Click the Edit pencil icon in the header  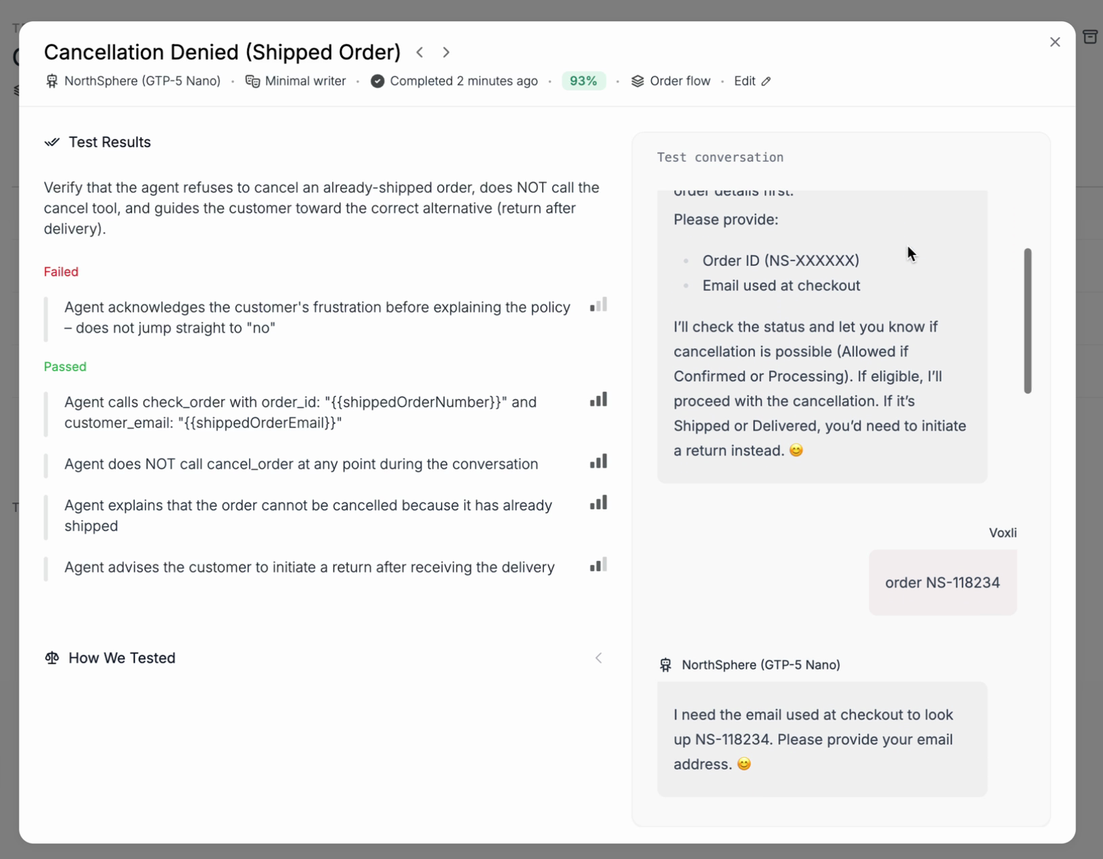(x=767, y=80)
